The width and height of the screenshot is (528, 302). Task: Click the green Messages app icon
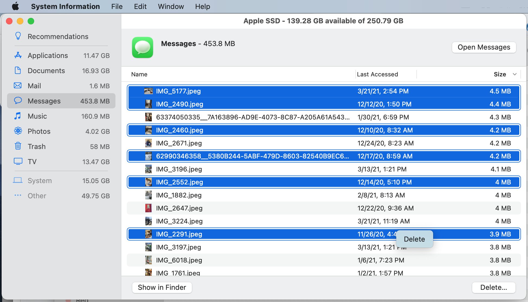[x=143, y=47]
